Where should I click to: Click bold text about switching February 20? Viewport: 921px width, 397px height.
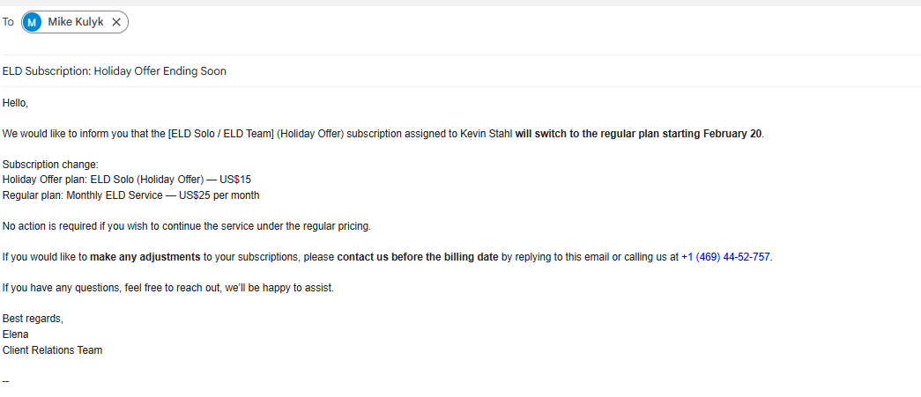point(639,134)
